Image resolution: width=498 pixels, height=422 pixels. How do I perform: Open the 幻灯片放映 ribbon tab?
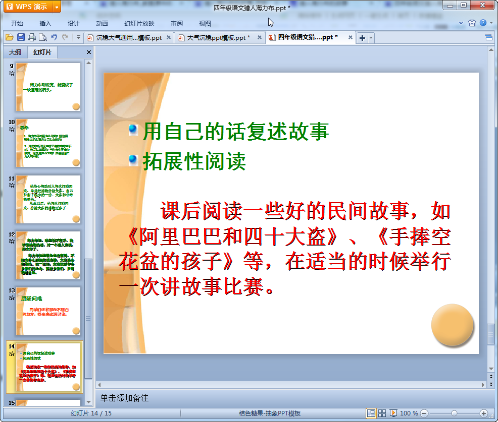[x=139, y=24]
